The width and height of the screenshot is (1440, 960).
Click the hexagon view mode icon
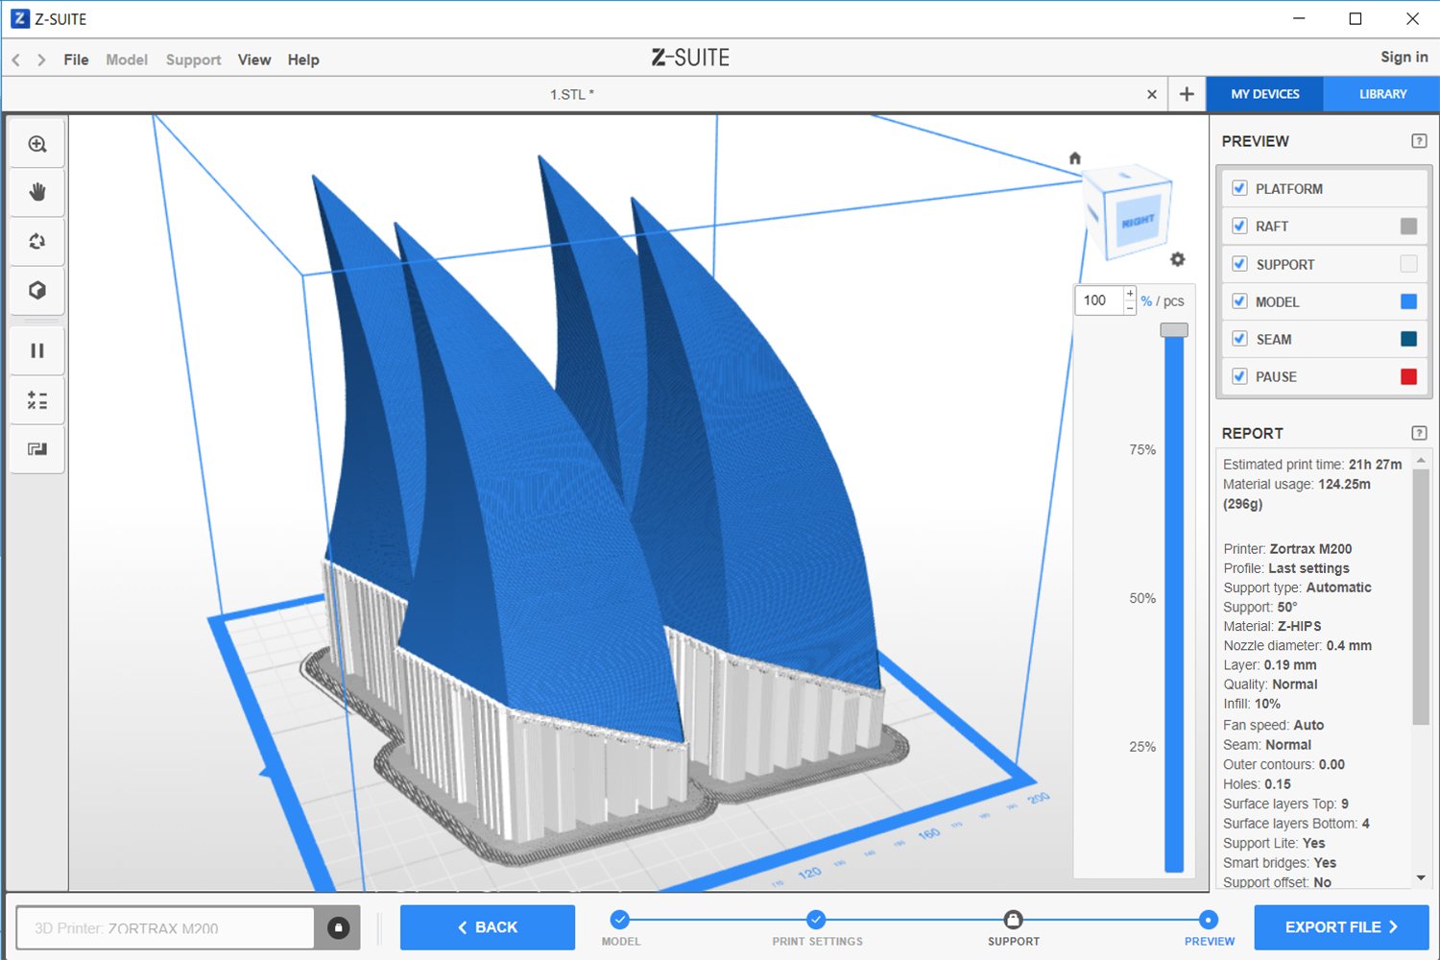[x=37, y=290]
